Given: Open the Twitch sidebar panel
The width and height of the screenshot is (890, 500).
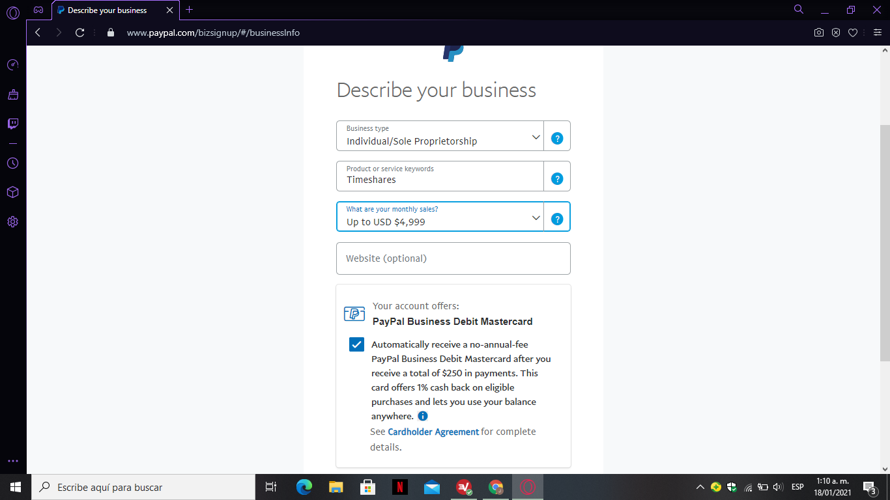Looking at the screenshot, I should (13, 124).
